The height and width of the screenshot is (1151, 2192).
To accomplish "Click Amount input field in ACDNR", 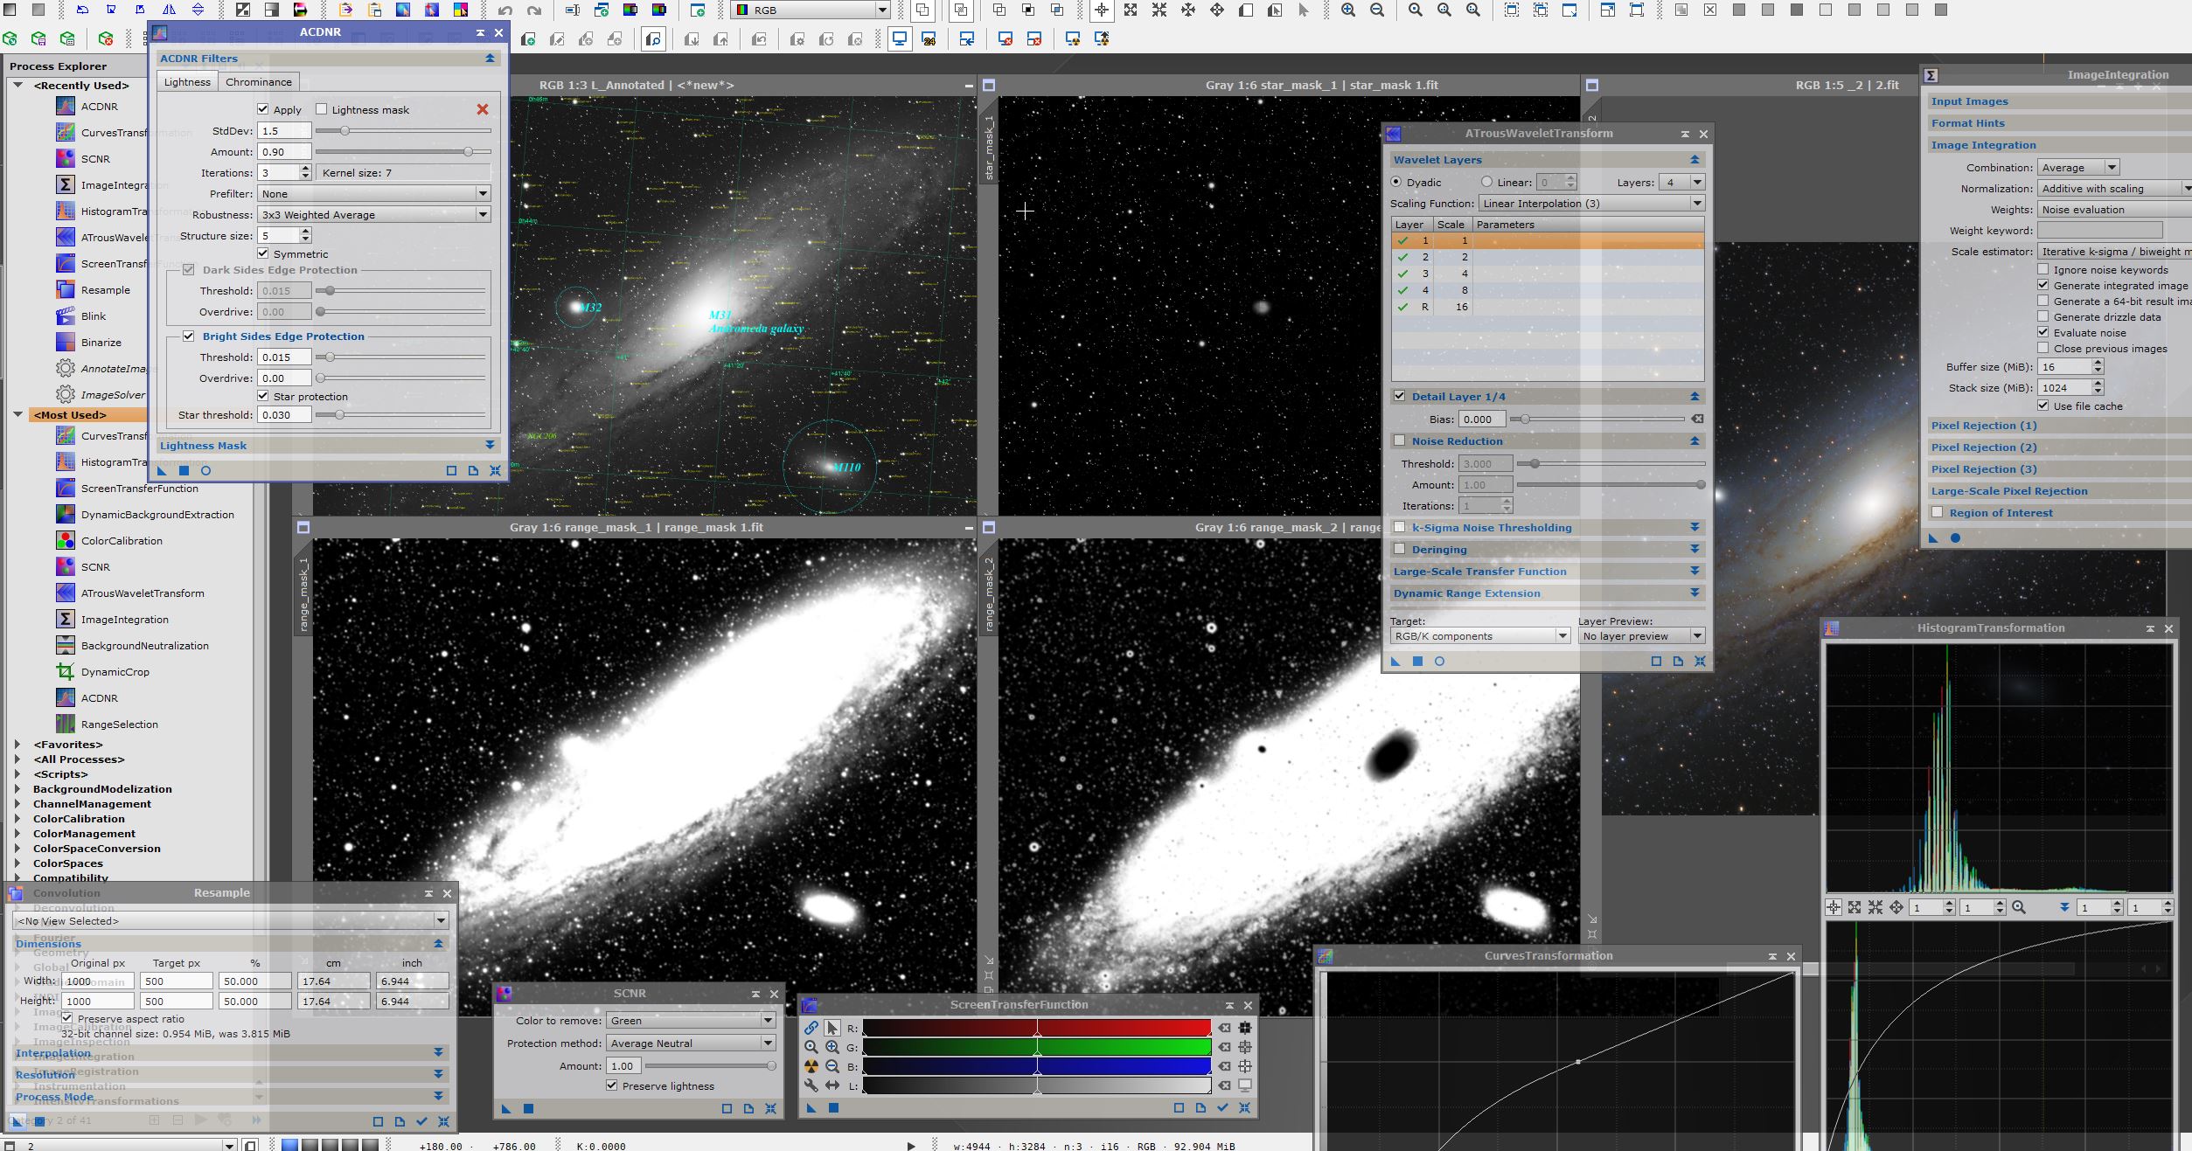I will point(284,152).
